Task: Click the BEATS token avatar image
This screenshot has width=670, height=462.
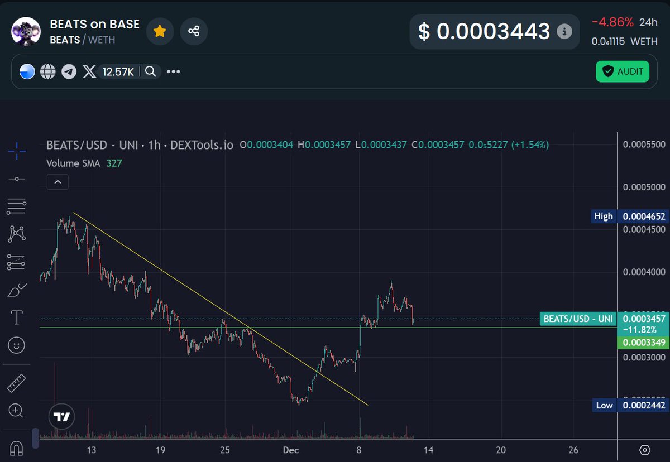Action: point(26,31)
